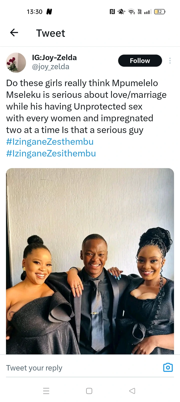Follow the IG:Joy-Zelda account
The width and height of the screenshot is (180, 402).
click(140, 61)
